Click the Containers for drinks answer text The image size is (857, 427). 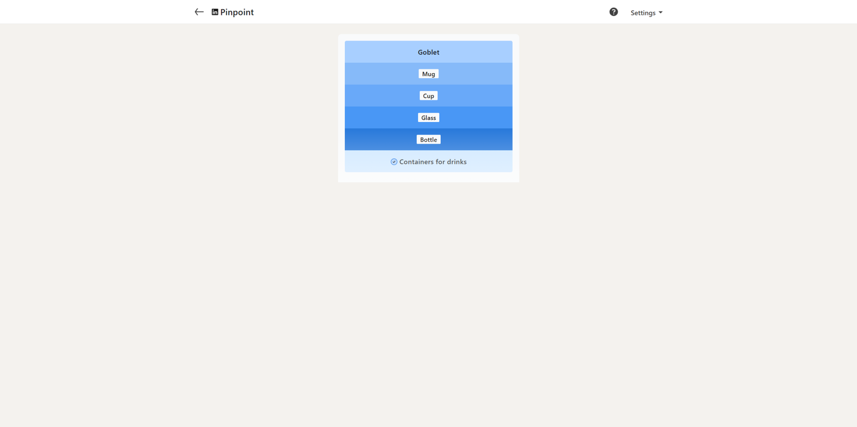(x=433, y=162)
